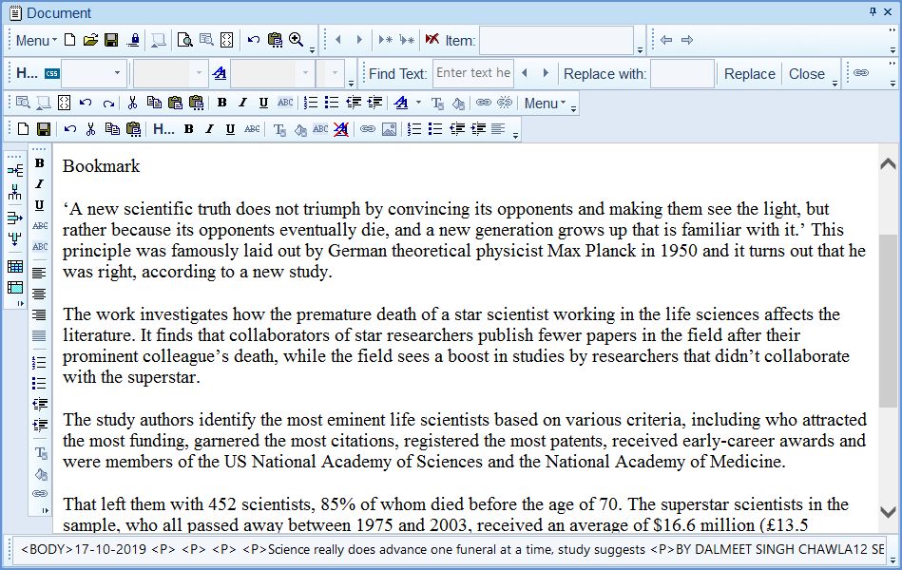Go back with the hollow left arrow
Viewport: 902px width, 570px height.
(666, 40)
